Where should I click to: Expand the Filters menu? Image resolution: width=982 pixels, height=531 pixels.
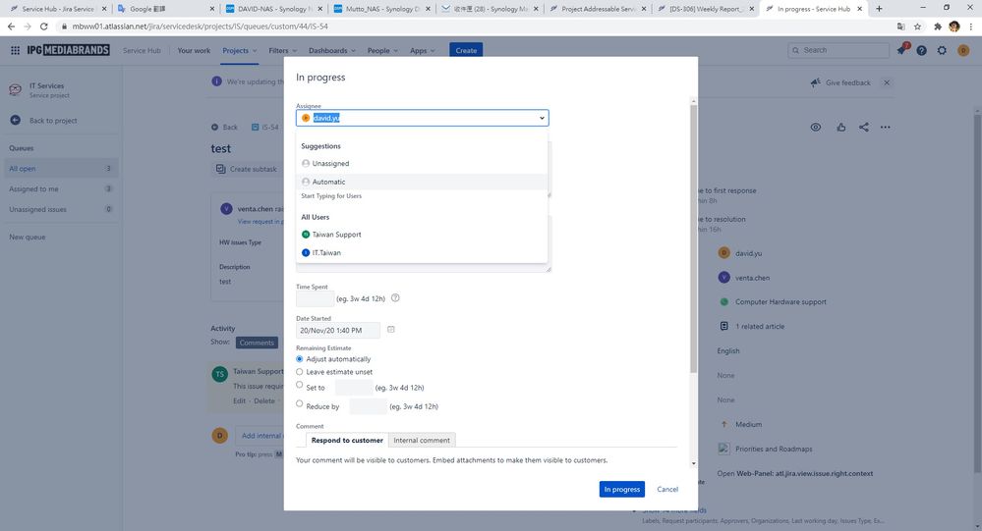click(282, 51)
